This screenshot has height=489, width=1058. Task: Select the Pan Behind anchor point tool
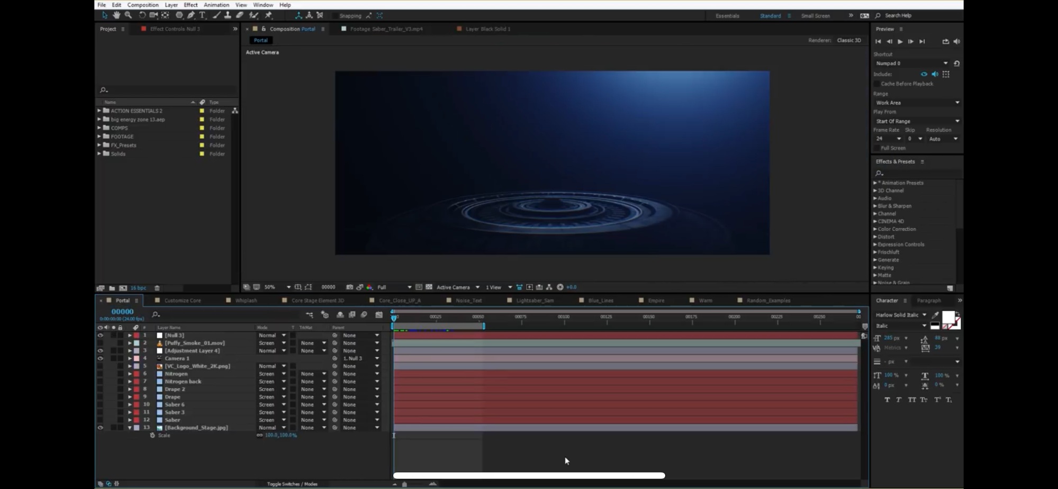tap(165, 15)
